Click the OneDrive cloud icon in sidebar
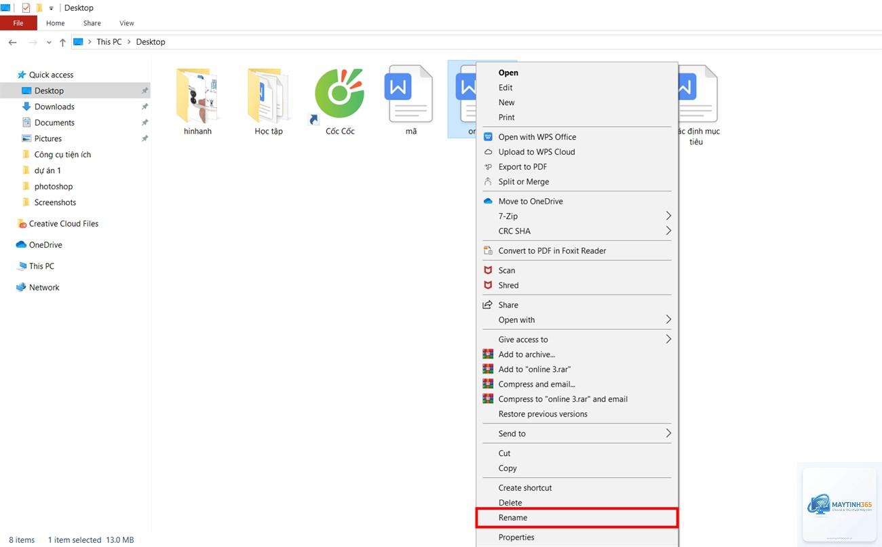This screenshot has width=882, height=547. pyautogui.click(x=22, y=245)
